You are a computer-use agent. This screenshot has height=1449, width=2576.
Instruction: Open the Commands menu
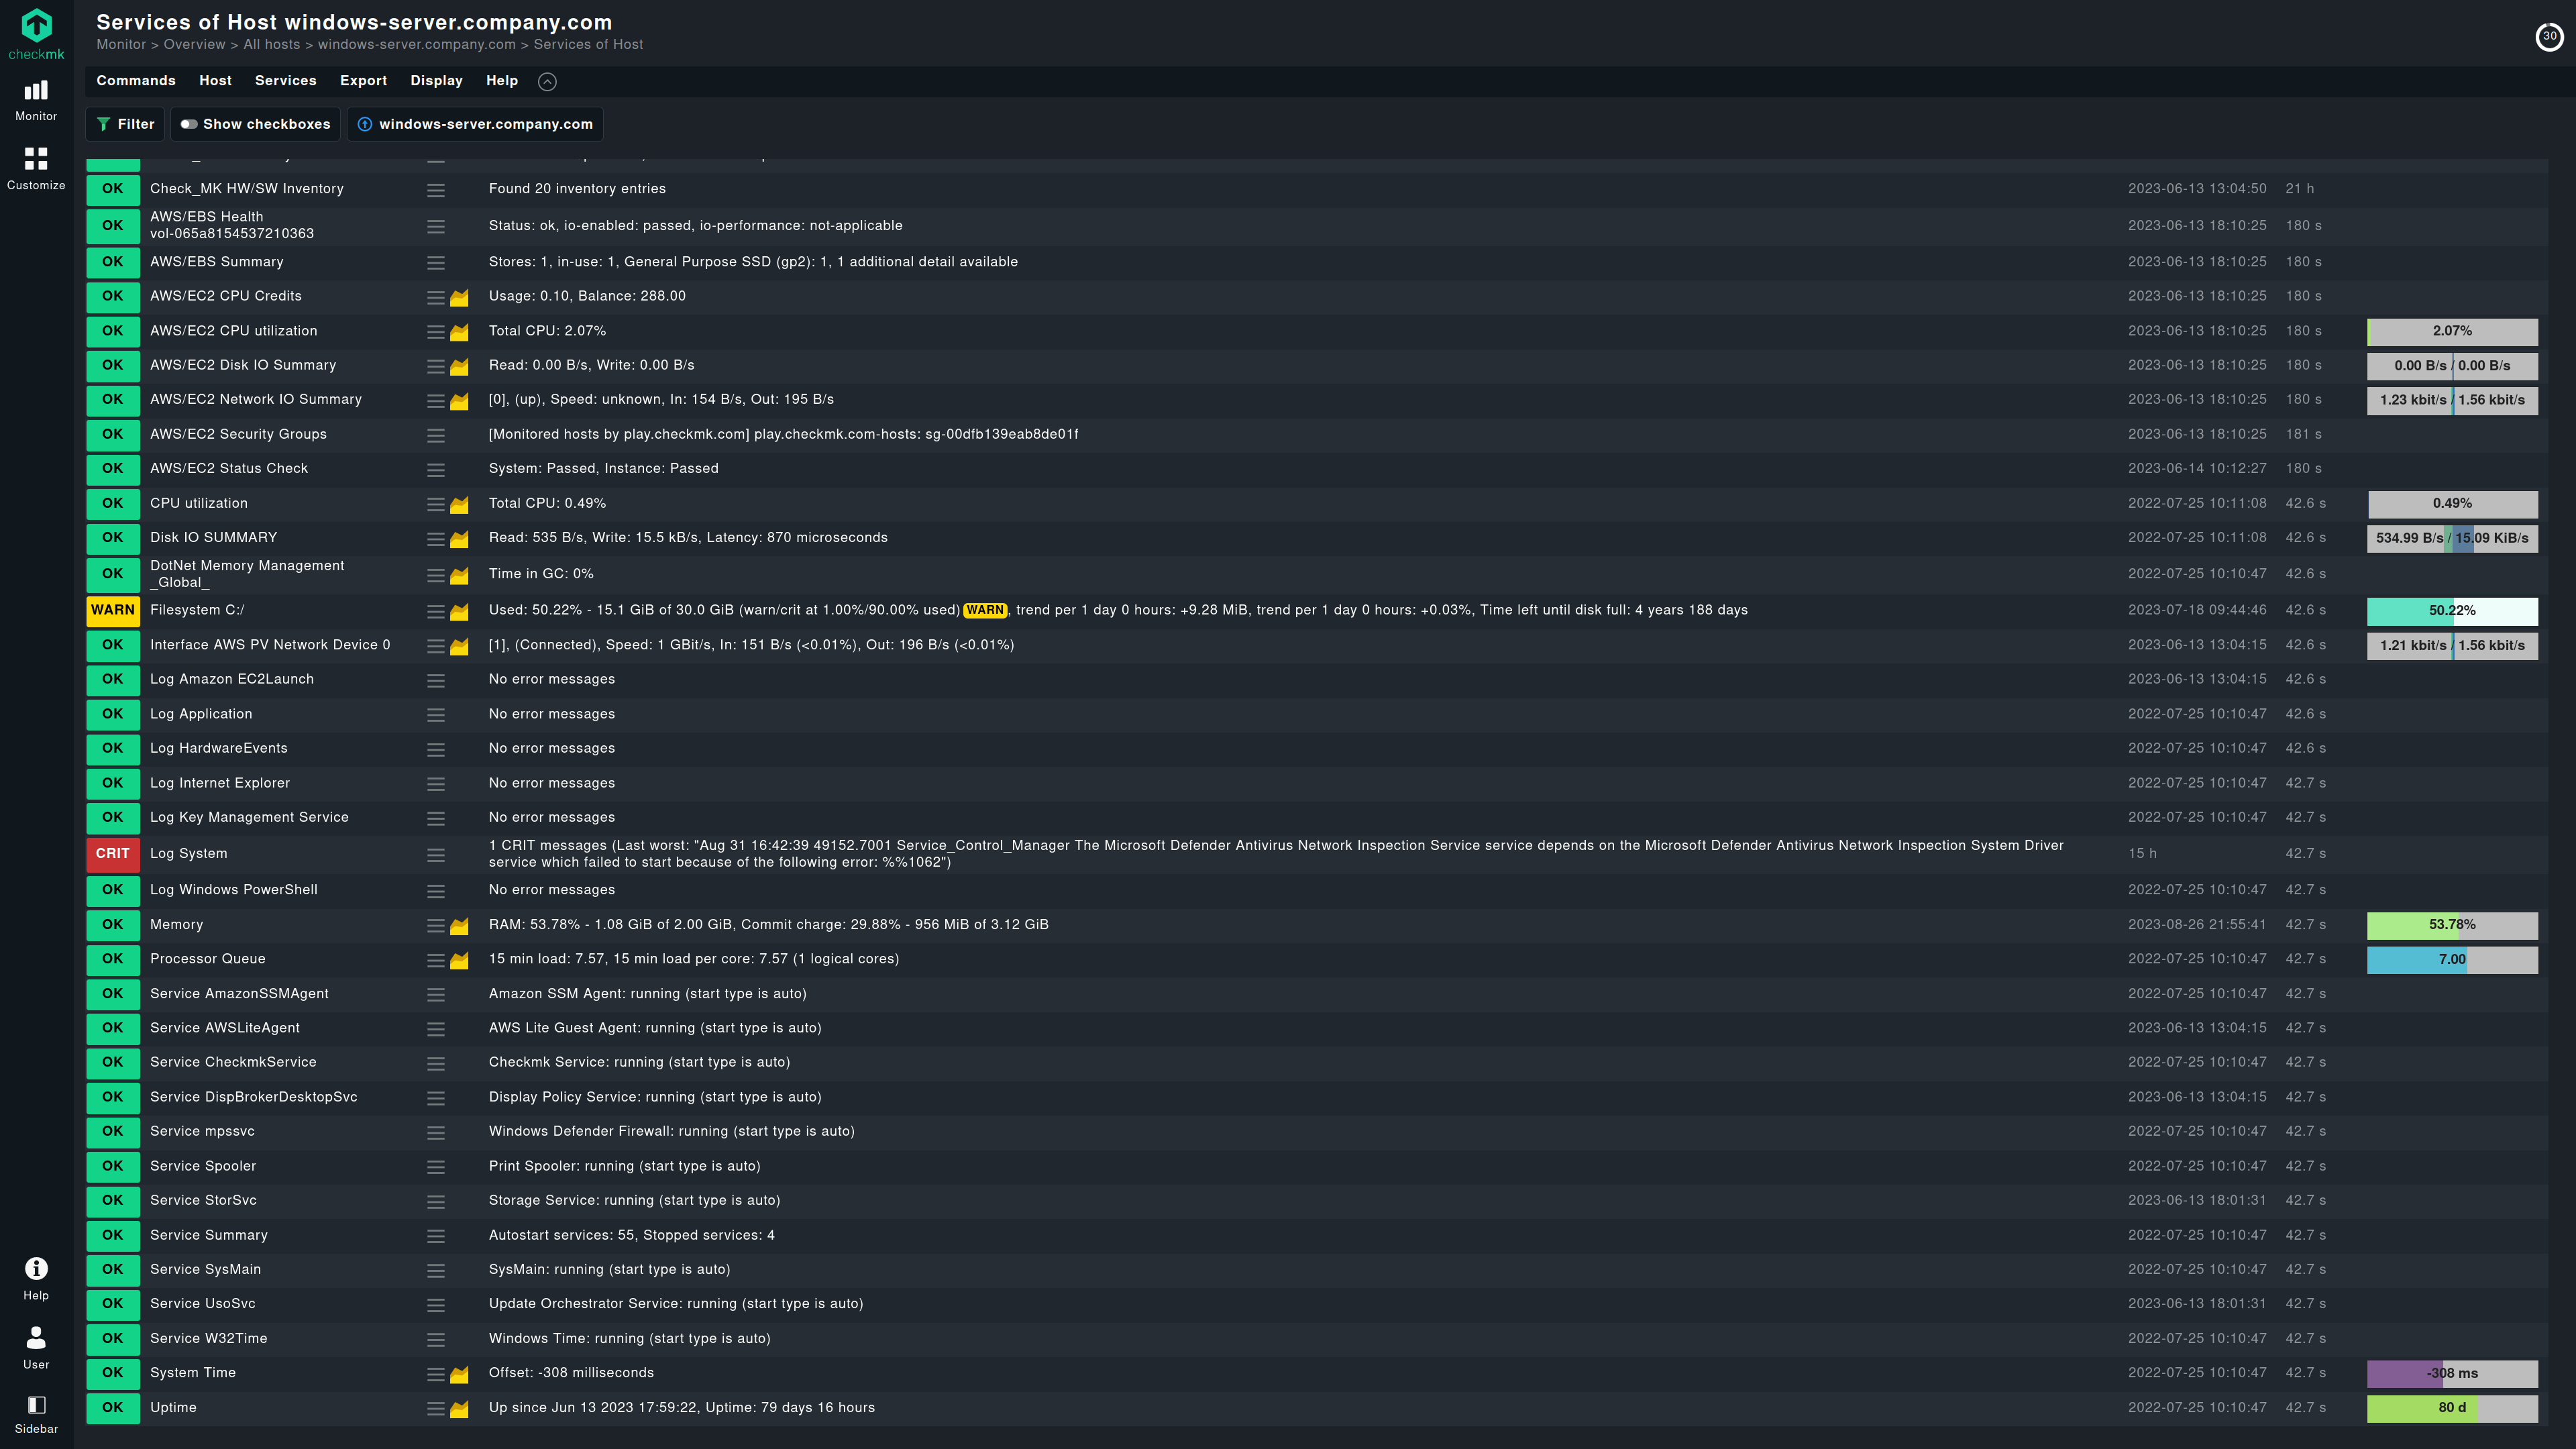point(136,81)
